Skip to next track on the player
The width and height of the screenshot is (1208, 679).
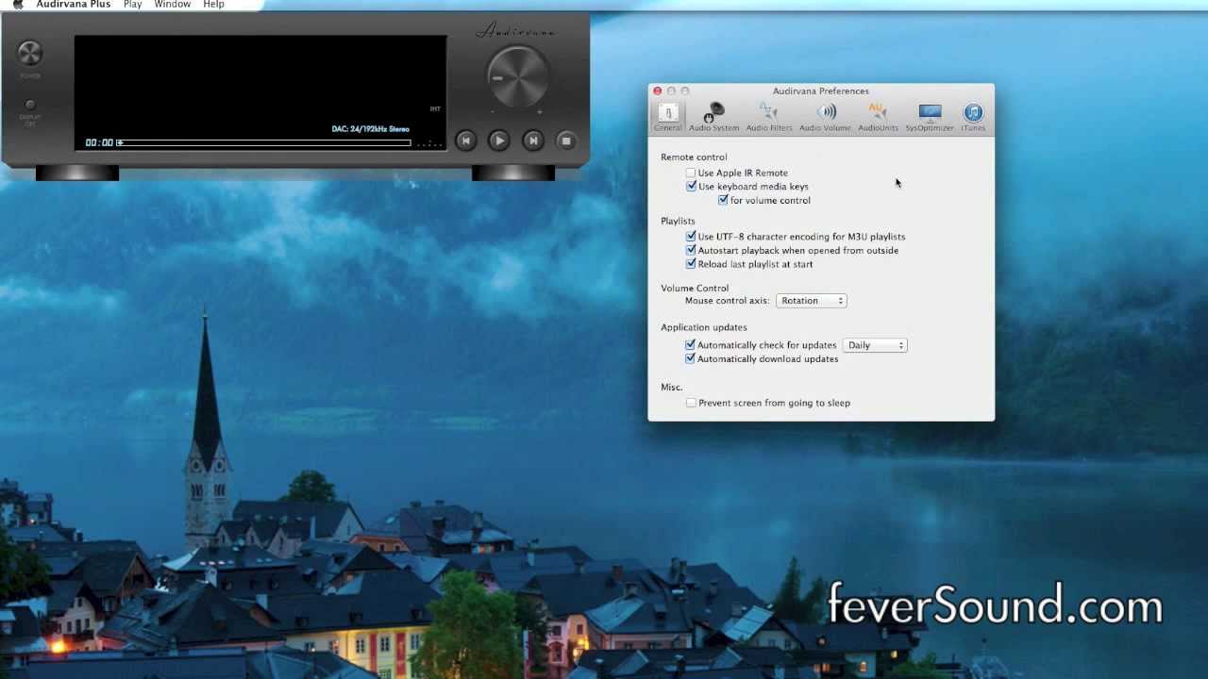coord(533,141)
